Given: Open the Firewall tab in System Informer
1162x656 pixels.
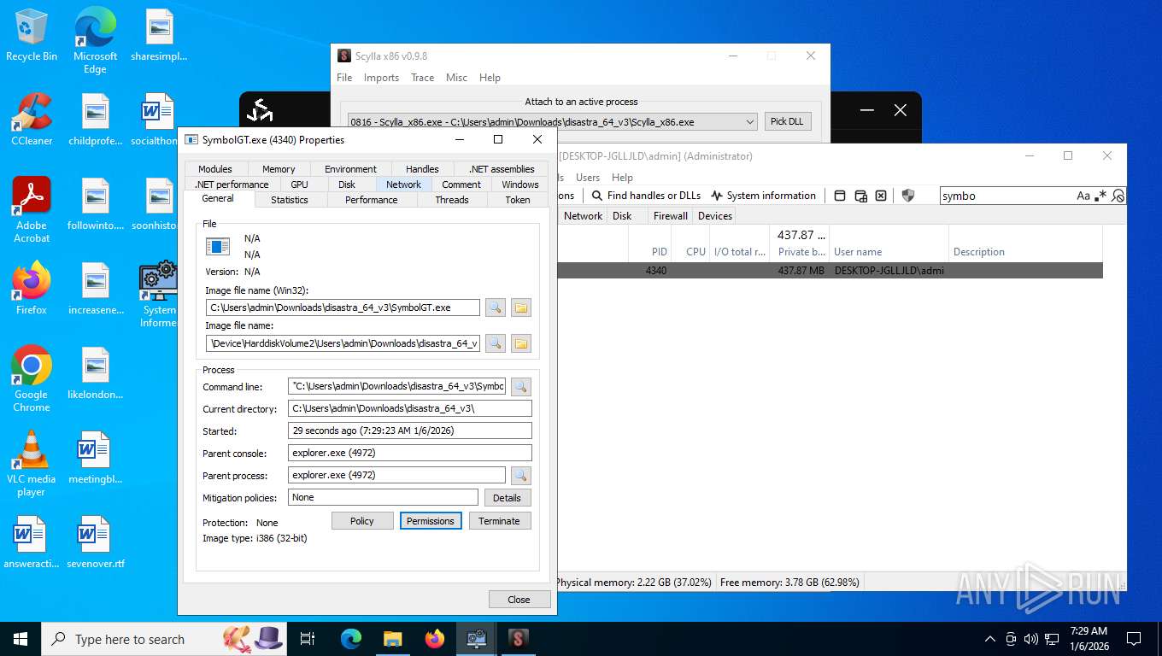Looking at the screenshot, I should (671, 216).
